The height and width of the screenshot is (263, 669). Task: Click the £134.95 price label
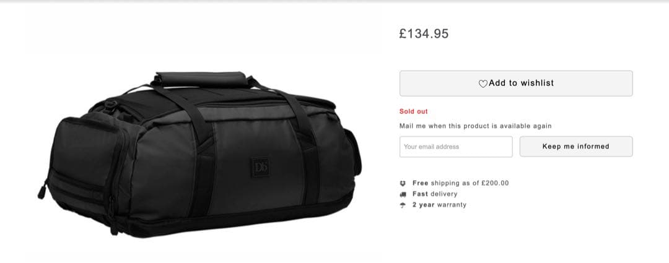(x=424, y=33)
